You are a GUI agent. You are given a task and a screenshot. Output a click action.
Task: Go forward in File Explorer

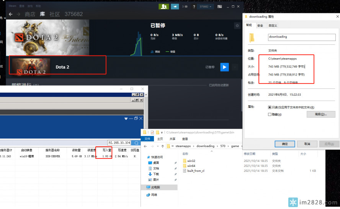pyautogui.click(x=152, y=146)
